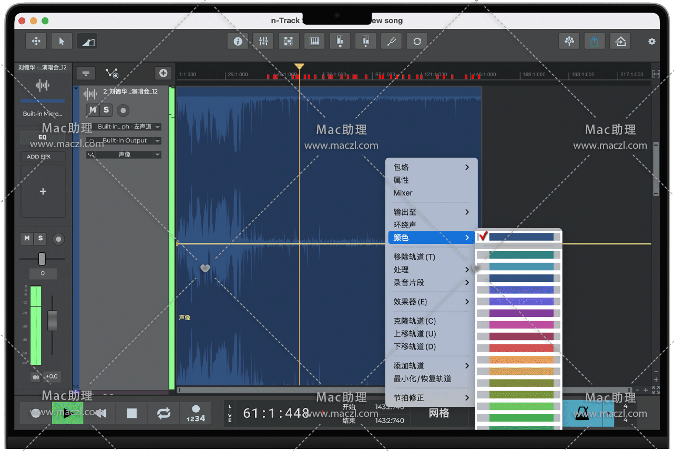
Task: Open the Built-in Output dropdown
Action: tap(157, 141)
